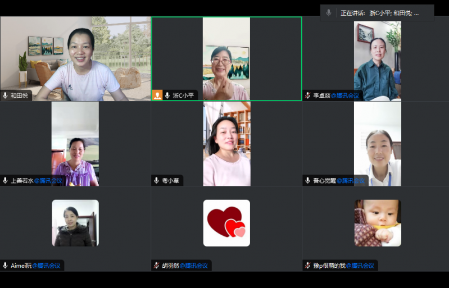
Task: Click the muted mic icon beside 豫p很萌的我
Action: pyautogui.click(x=307, y=266)
